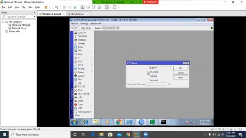Click the Broadcast Addresses field
Viewport: 246px width, 138px height.
(x=157, y=84)
